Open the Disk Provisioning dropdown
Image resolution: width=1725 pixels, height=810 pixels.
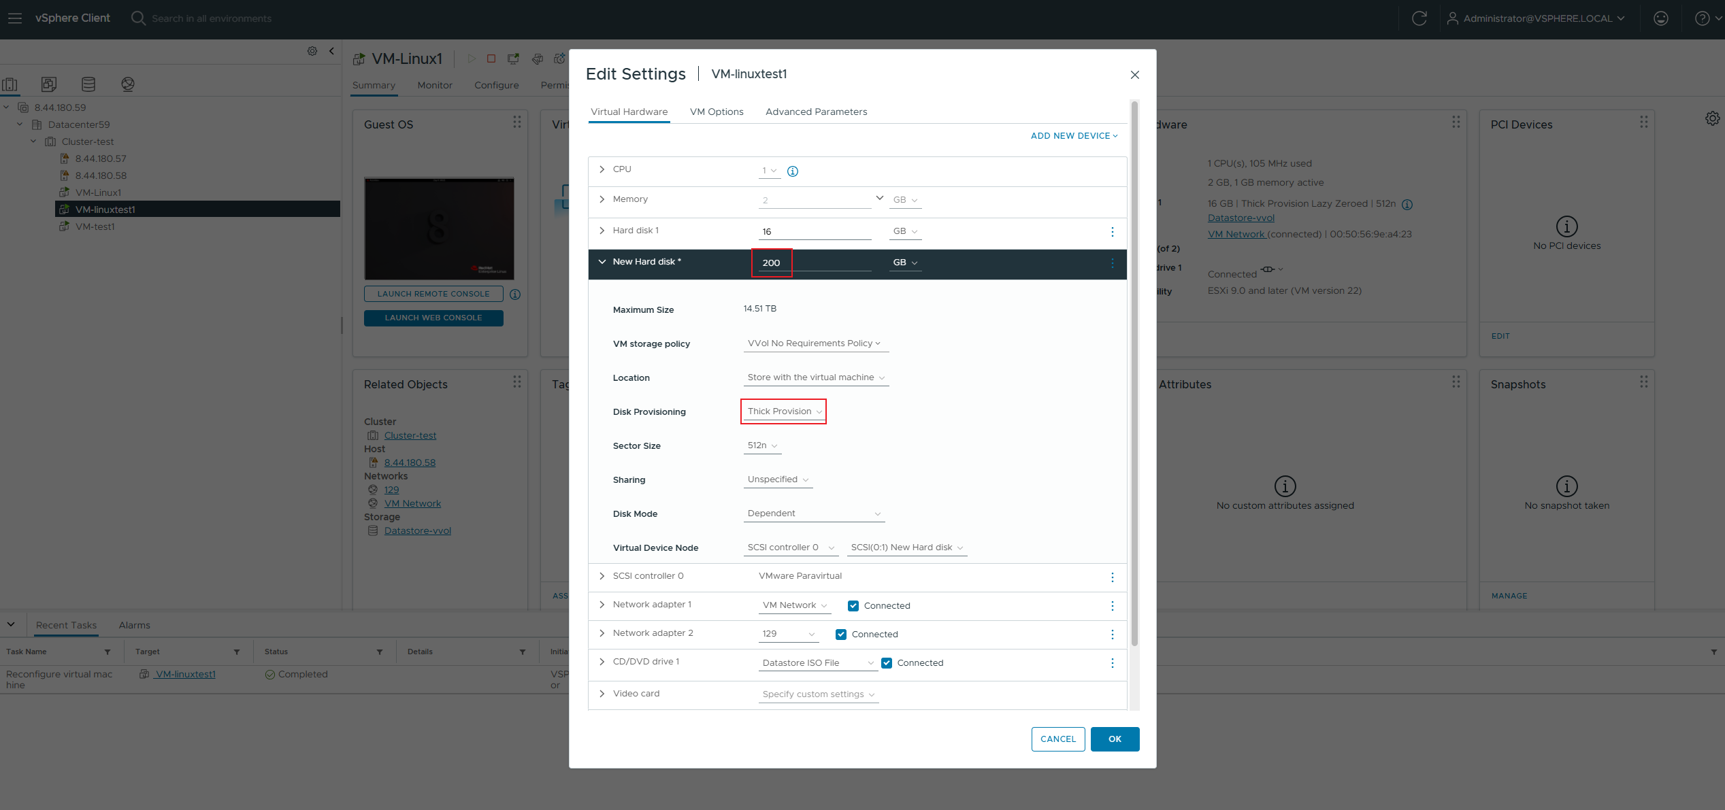click(784, 411)
